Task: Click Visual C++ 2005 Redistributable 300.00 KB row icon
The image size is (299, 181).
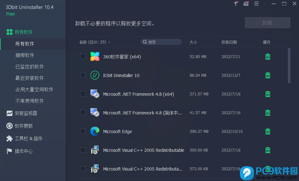Action: 95,150
